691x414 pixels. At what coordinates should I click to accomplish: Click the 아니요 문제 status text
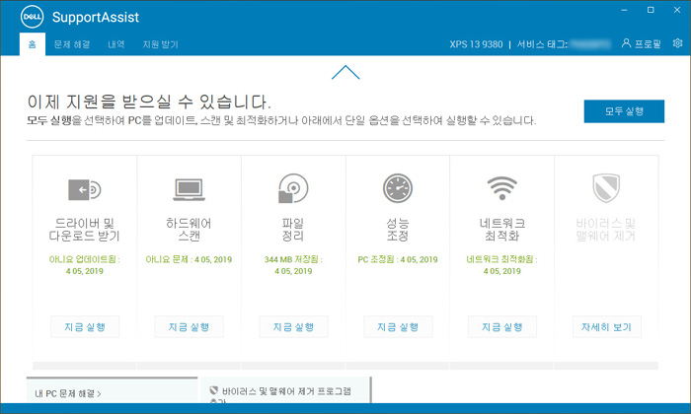[x=190, y=259]
